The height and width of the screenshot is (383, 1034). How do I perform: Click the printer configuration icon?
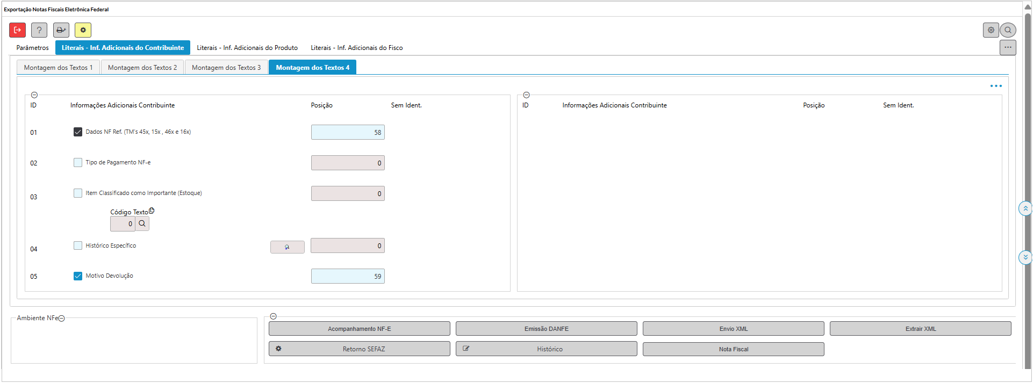(x=61, y=30)
